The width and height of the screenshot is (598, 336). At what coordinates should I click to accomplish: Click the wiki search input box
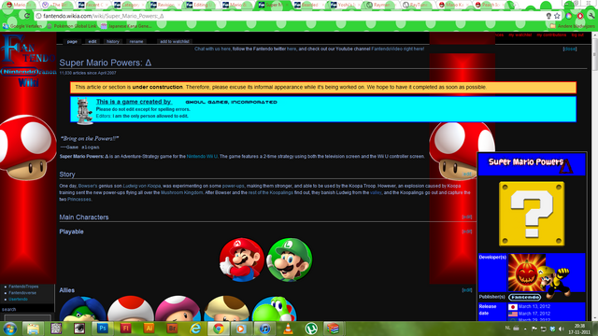coord(27,317)
